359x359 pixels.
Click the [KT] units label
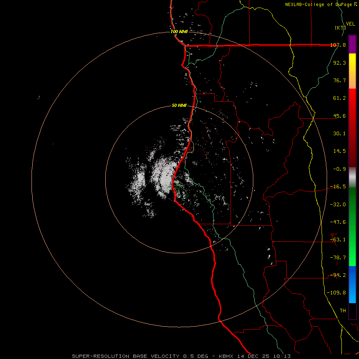pos(340,28)
